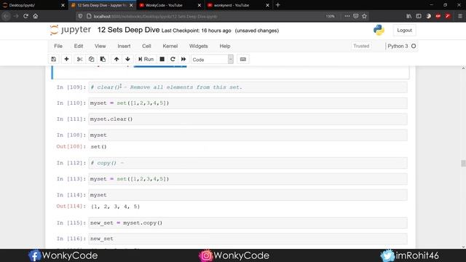Open the Kernel menu
The width and height of the screenshot is (466, 262).
tap(170, 46)
